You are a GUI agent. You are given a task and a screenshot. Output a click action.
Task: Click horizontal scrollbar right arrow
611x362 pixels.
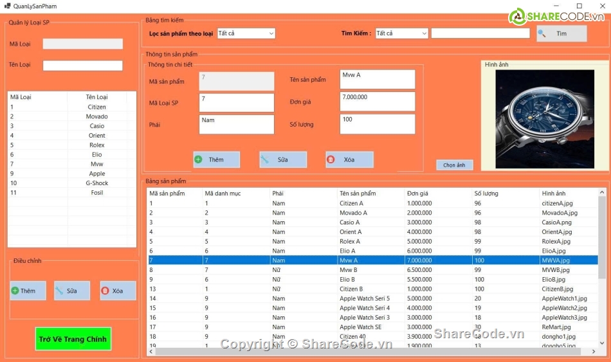pos(594,352)
